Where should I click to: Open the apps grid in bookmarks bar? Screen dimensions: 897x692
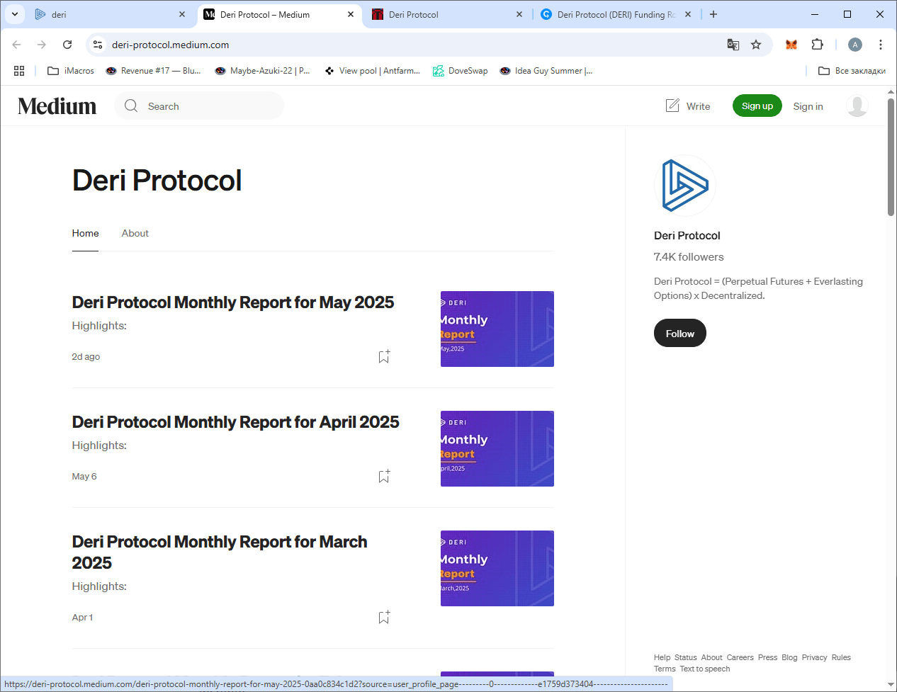pyautogui.click(x=19, y=71)
